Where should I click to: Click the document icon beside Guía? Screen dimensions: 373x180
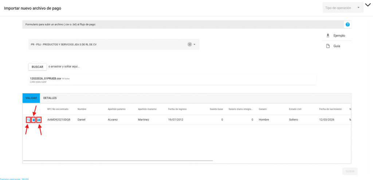click(x=328, y=46)
